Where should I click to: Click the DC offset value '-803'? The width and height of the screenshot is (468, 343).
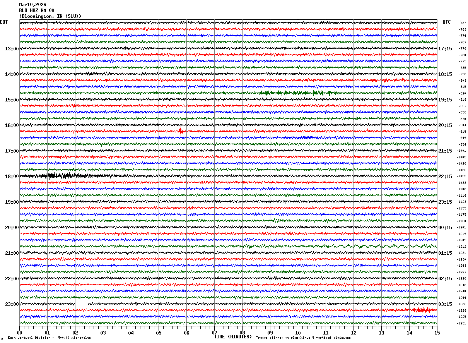pyautogui.click(x=462, y=81)
